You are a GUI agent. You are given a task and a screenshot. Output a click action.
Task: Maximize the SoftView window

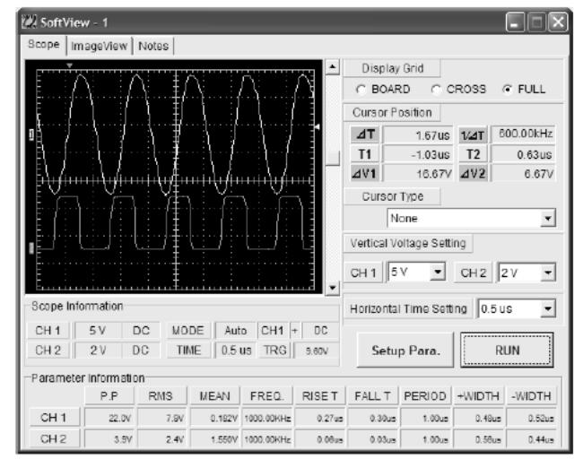pos(536,22)
